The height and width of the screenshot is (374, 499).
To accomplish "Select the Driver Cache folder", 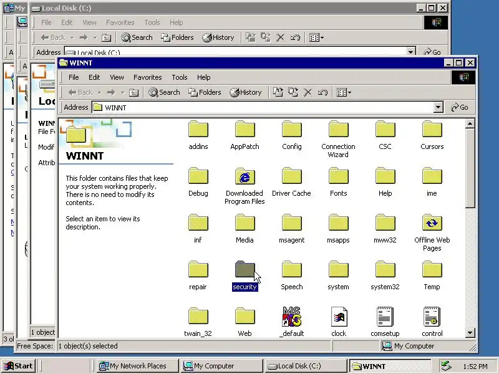I will pyautogui.click(x=291, y=182).
